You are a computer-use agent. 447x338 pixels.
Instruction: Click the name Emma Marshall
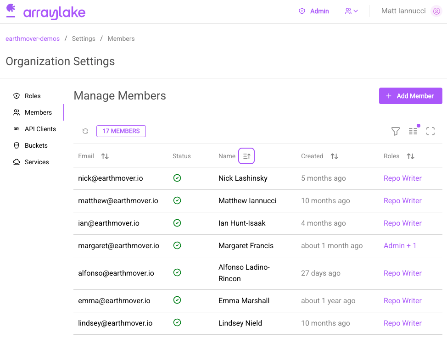coord(244,301)
